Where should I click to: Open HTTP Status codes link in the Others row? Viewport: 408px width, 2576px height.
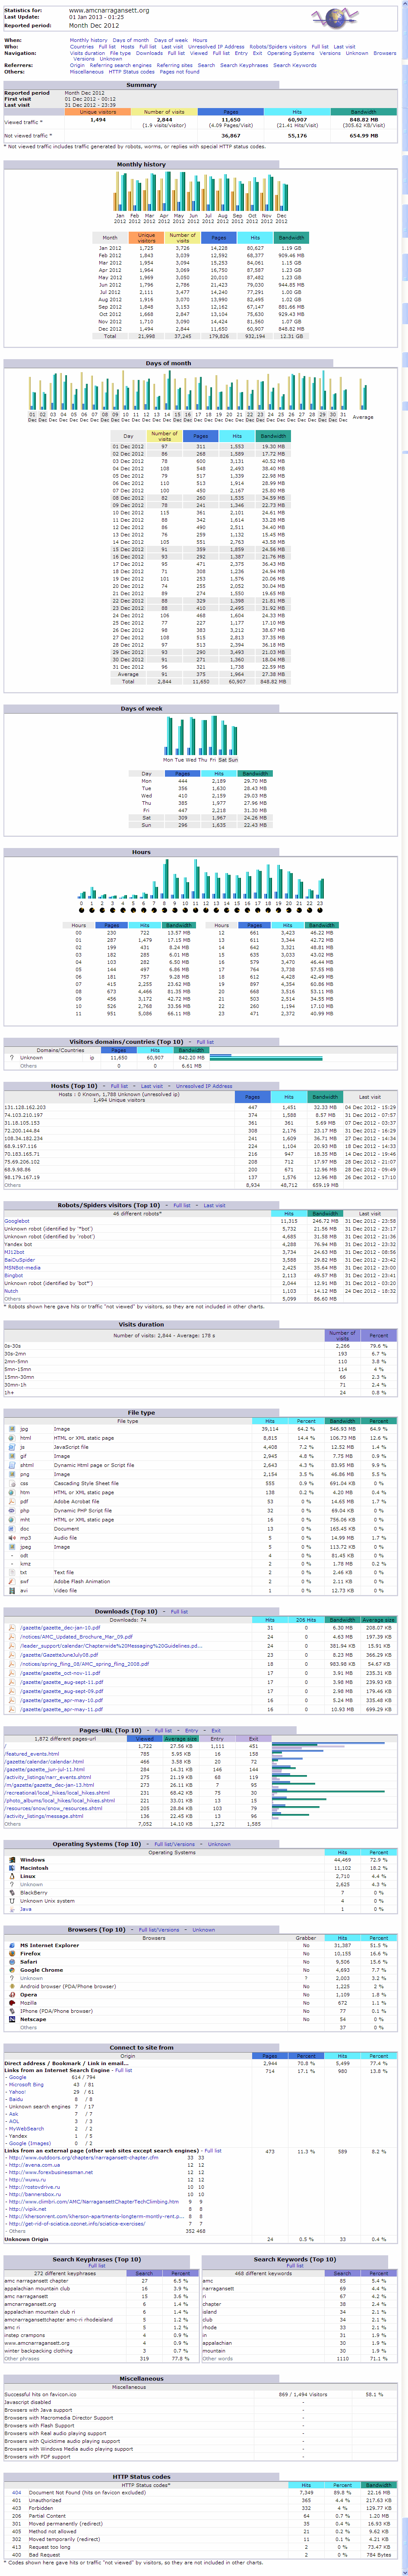tap(131, 72)
